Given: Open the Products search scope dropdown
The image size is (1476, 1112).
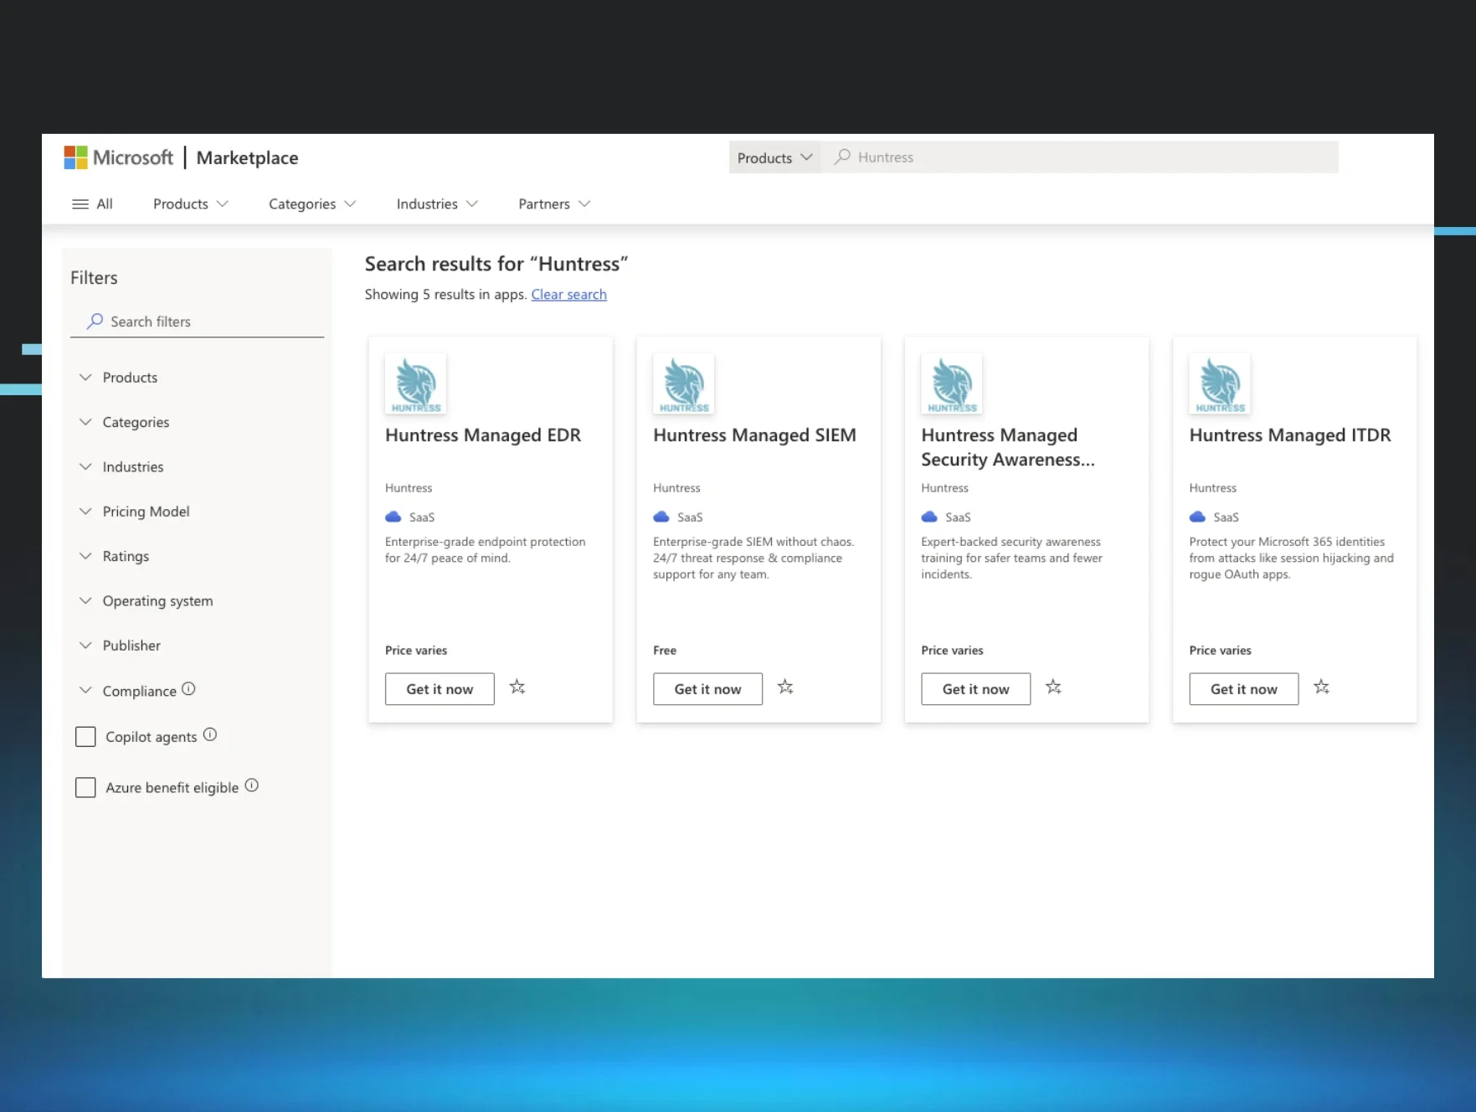Looking at the screenshot, I should (774, 157).
